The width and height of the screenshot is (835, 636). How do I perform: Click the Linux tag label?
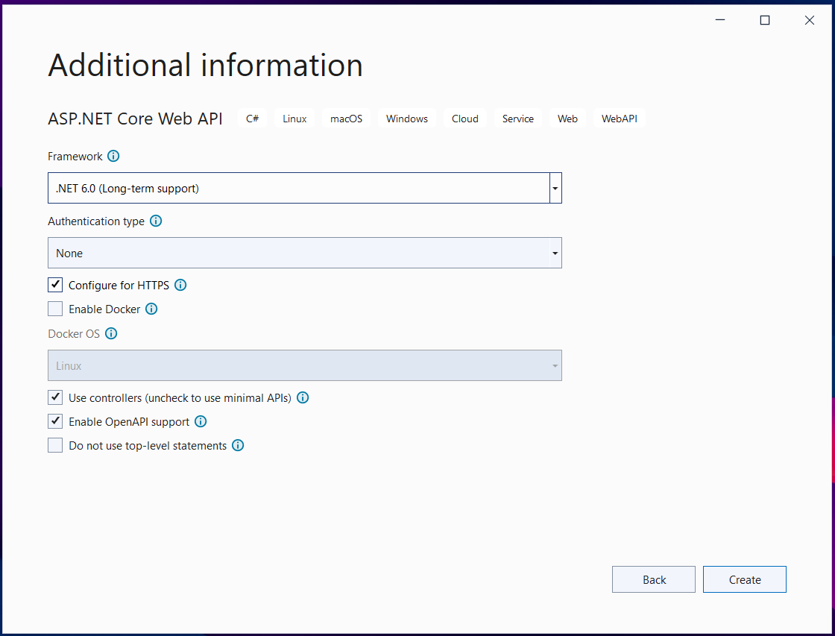[x=294, y=119]
